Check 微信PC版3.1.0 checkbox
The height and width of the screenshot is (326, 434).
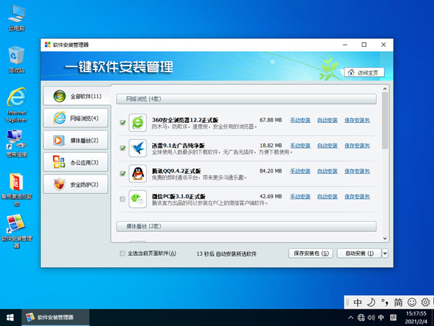(123, 199)
